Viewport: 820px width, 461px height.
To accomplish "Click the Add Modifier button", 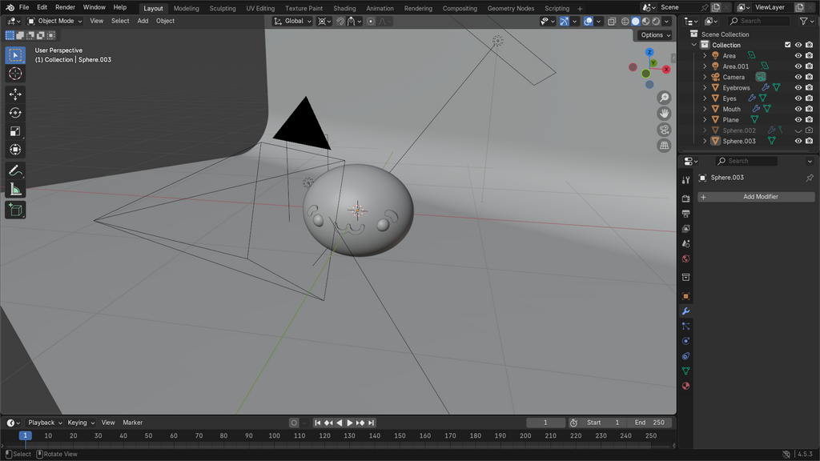I will coord(756,197).
